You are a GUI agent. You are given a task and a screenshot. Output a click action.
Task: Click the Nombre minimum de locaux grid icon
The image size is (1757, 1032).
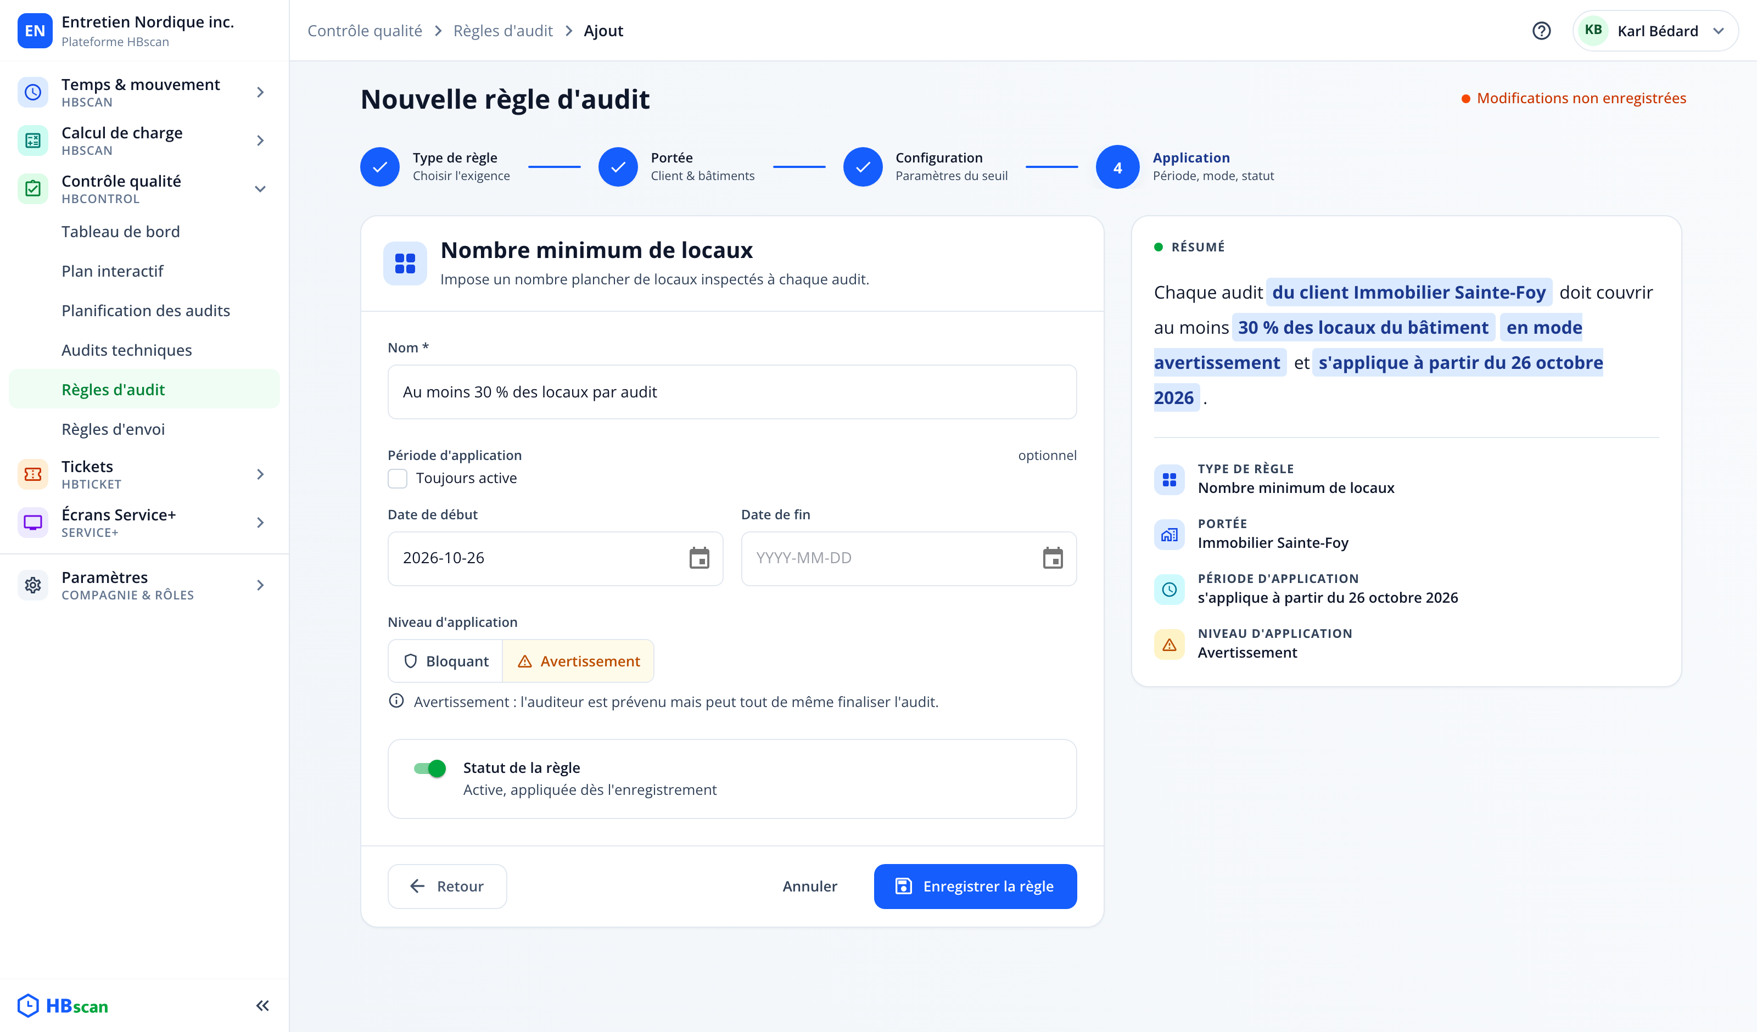(x=405, y=263)
